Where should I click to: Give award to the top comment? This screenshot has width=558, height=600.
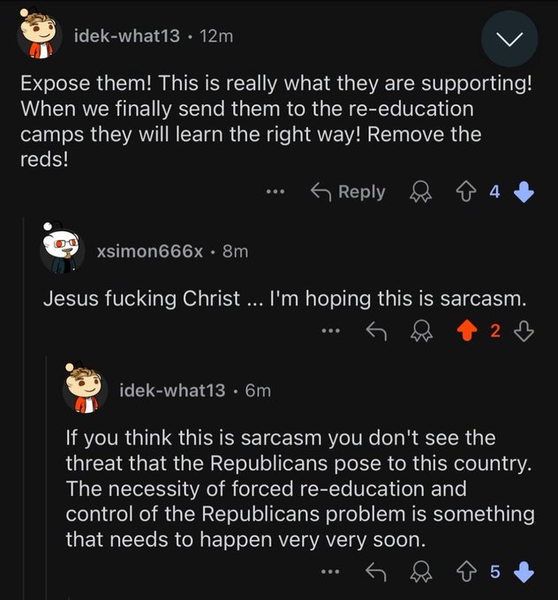[421, 191]
